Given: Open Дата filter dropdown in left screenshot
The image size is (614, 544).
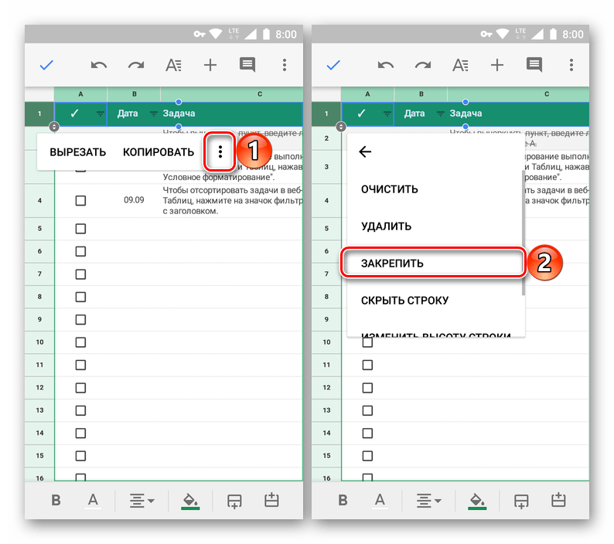Looking at the screenshot, I should pos(153,114).
